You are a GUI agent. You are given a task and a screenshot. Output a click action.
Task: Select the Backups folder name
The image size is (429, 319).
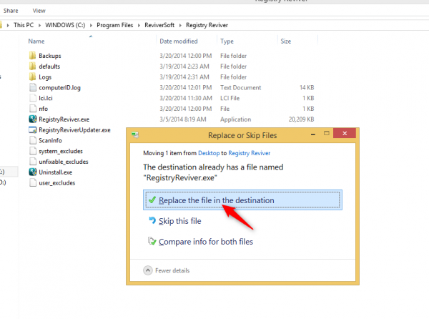pos(50,56)
